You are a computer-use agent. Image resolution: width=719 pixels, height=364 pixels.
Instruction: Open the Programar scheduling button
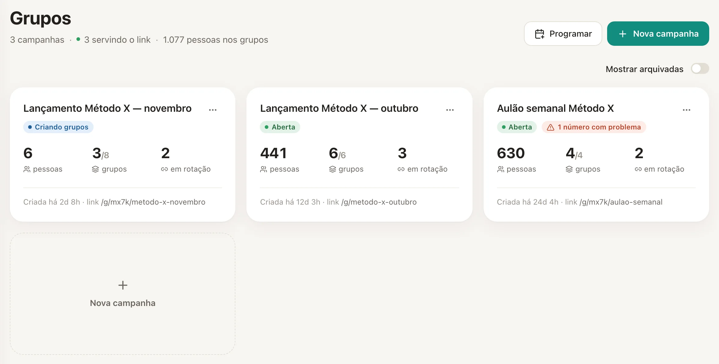(x=563, y=34)
